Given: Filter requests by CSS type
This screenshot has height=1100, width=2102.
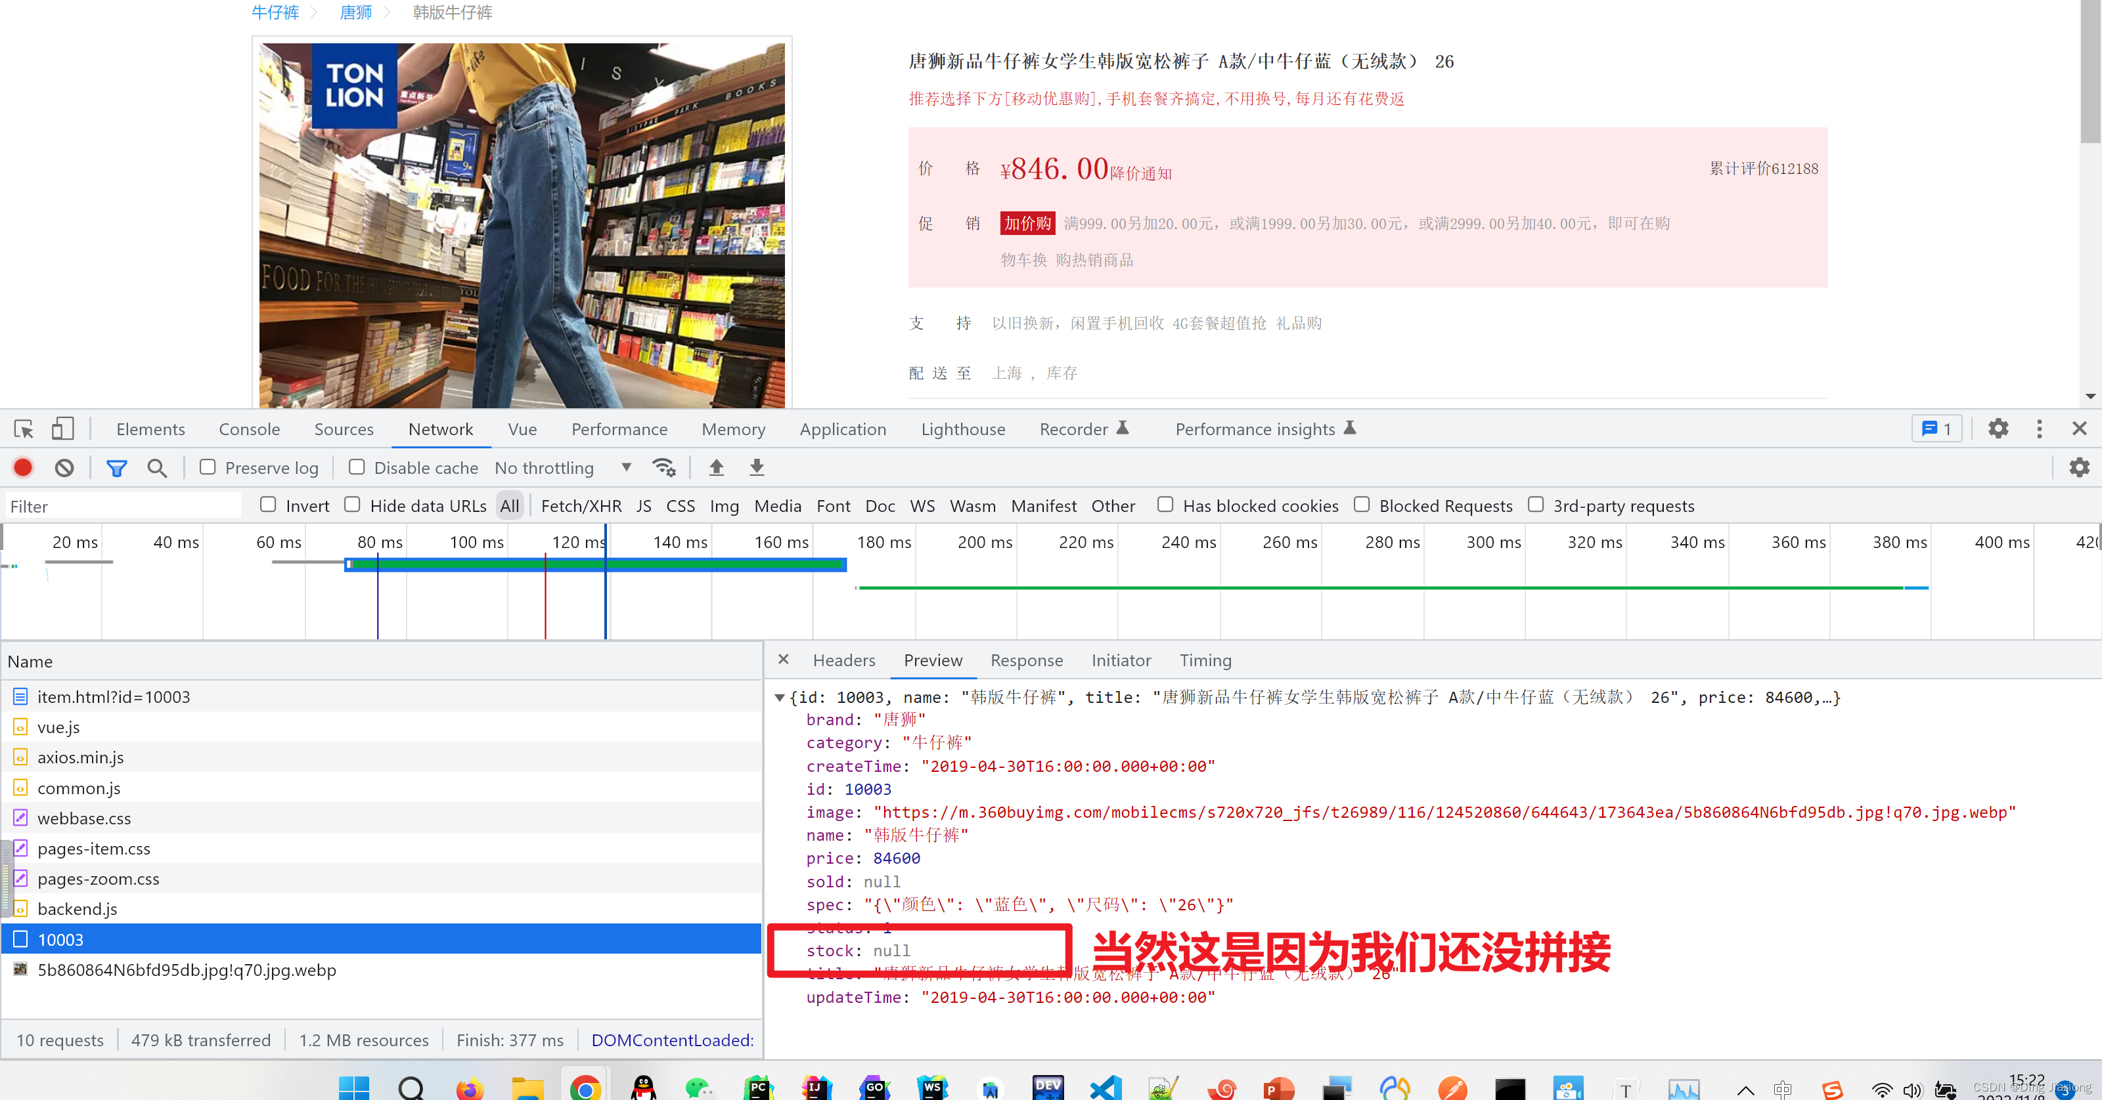Looking at the screenshot, I should pyautogui.click(x=681, y=505).
